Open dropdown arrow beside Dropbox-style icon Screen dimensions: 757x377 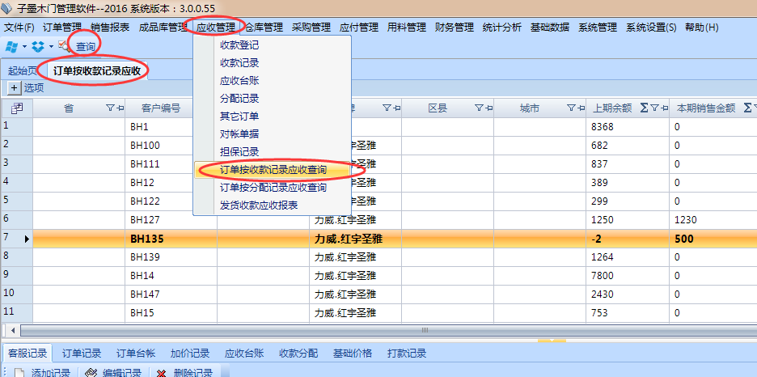click(51, 46)
